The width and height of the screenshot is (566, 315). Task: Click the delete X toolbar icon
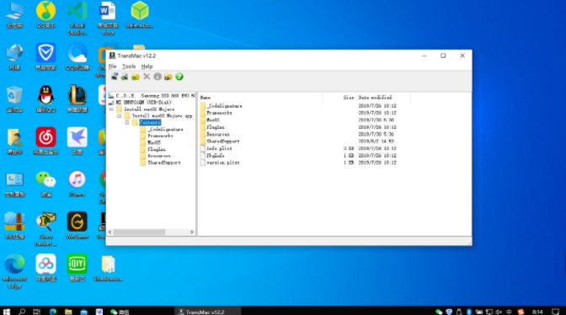pos(147,77)
